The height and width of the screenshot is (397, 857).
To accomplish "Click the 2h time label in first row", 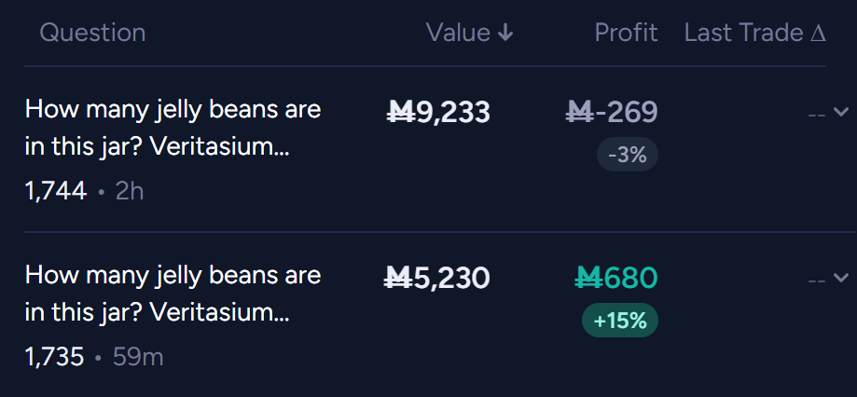I will pyautogui.click(x=130, y=192).
